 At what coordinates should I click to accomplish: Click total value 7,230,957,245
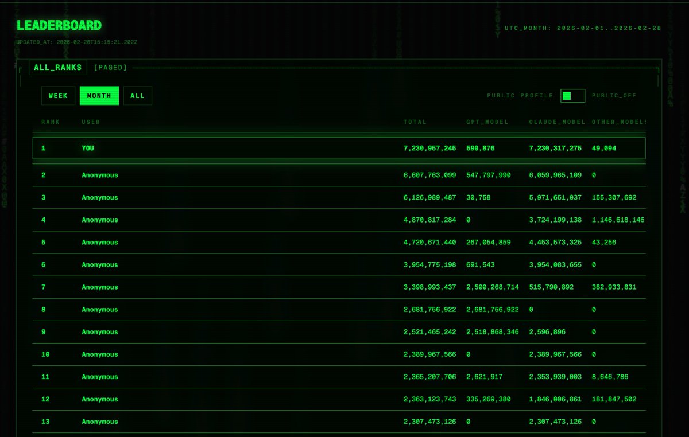[430, 148]
